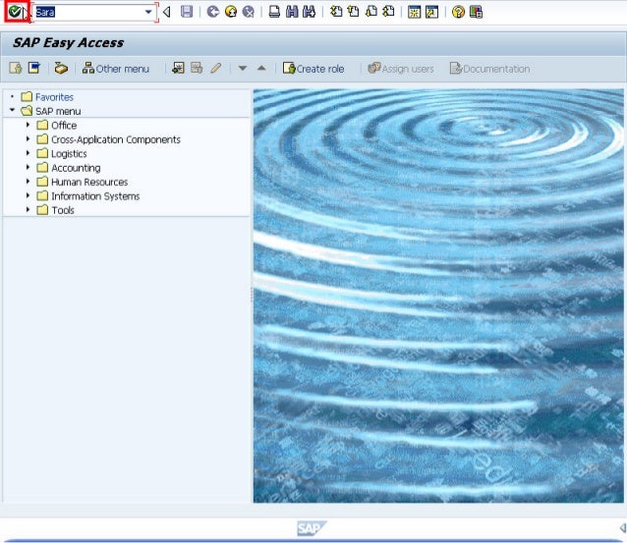Expand the Tools folder arrow
Screen dimensions: 627x543
tap(28, 209)
